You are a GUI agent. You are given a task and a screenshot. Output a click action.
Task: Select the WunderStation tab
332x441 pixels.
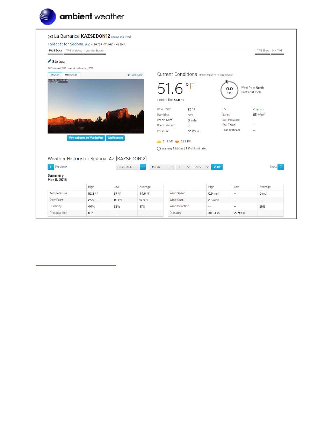coord(95,51)
